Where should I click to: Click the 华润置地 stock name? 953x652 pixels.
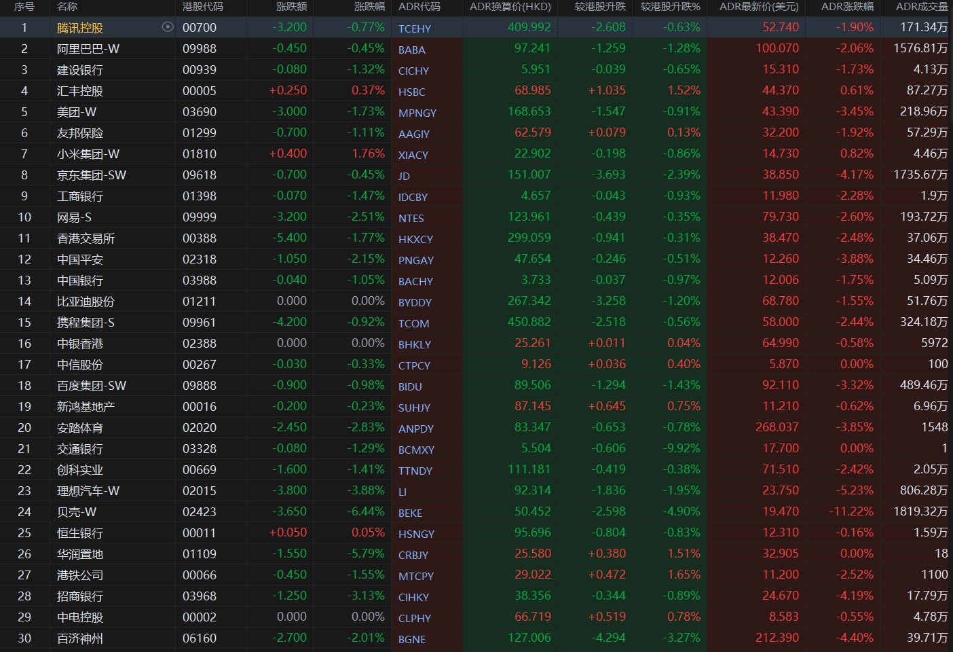(80, 554)
